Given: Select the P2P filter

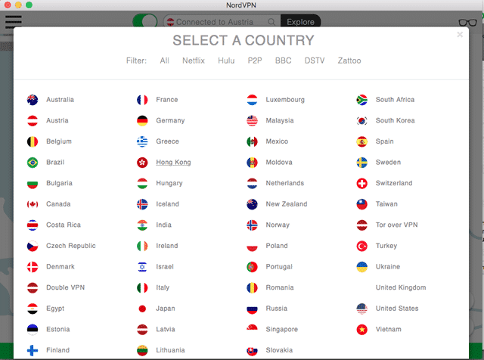Looking at the screenshot, I should point(255,61).
